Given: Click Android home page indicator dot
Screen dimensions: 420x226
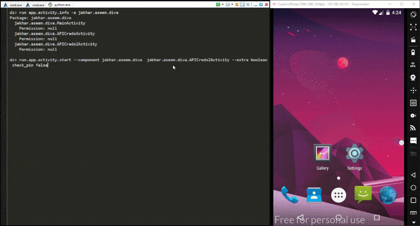Looking at the screenshot, I should 338,178.
